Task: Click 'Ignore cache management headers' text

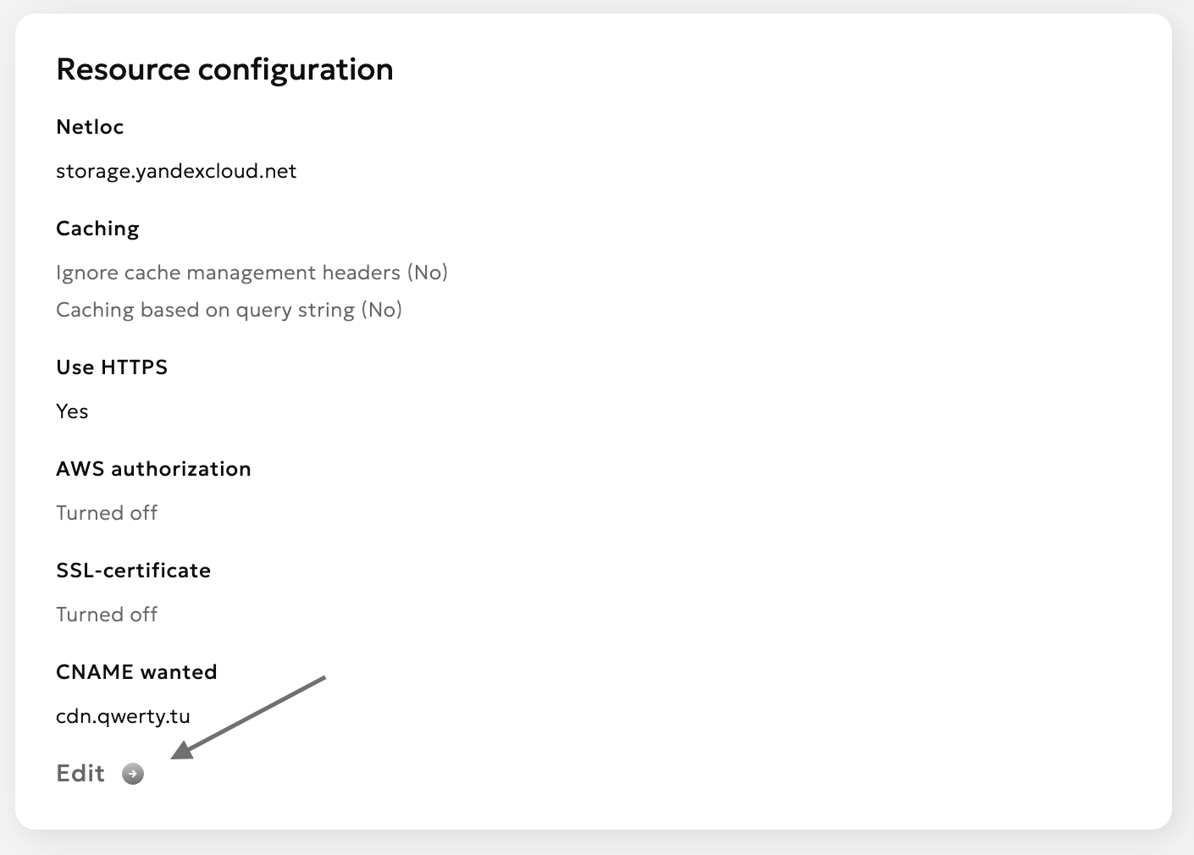Action: pyautogui.click(x=228, y=273)
